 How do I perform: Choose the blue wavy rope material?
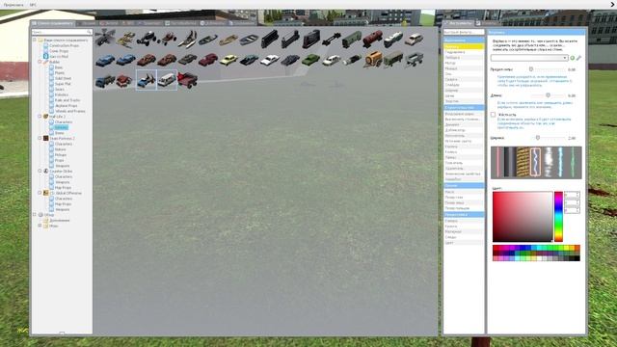535,162
